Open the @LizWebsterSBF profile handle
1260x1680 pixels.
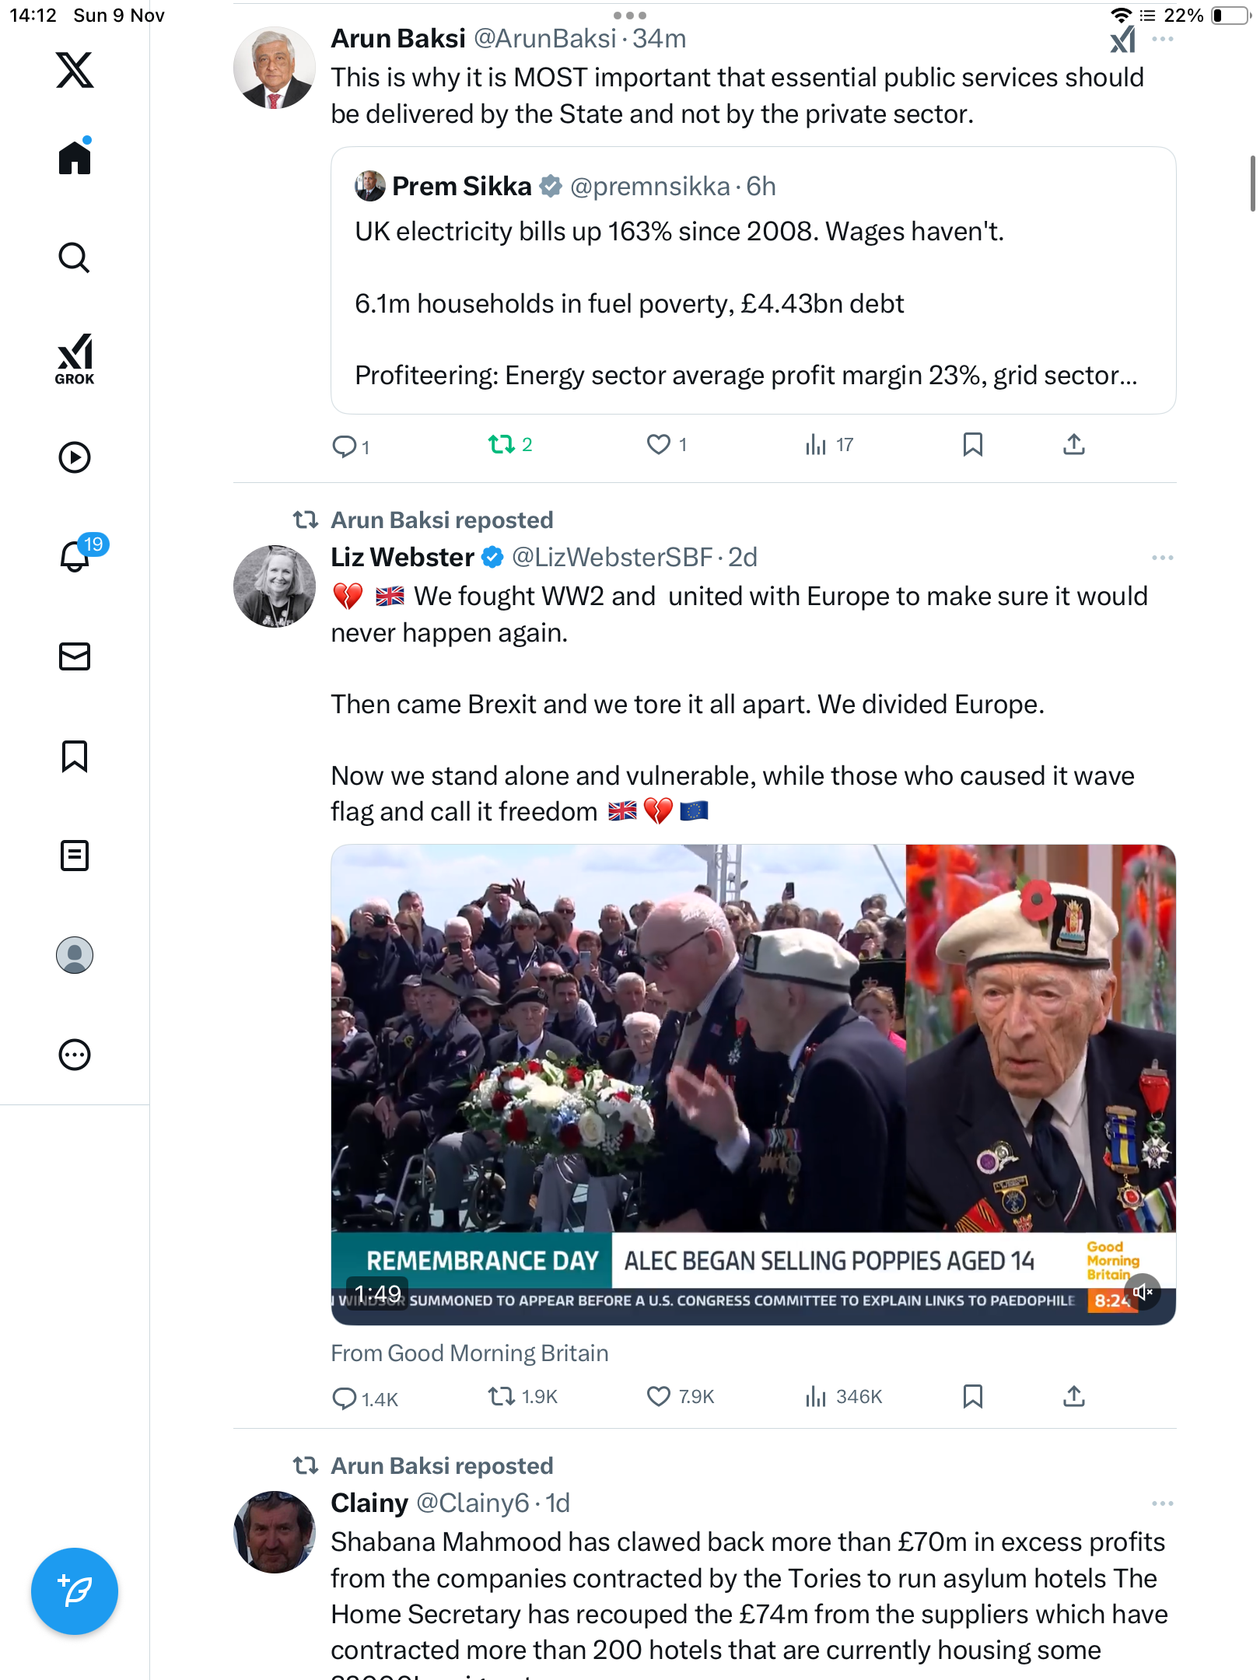coord(612,558)
